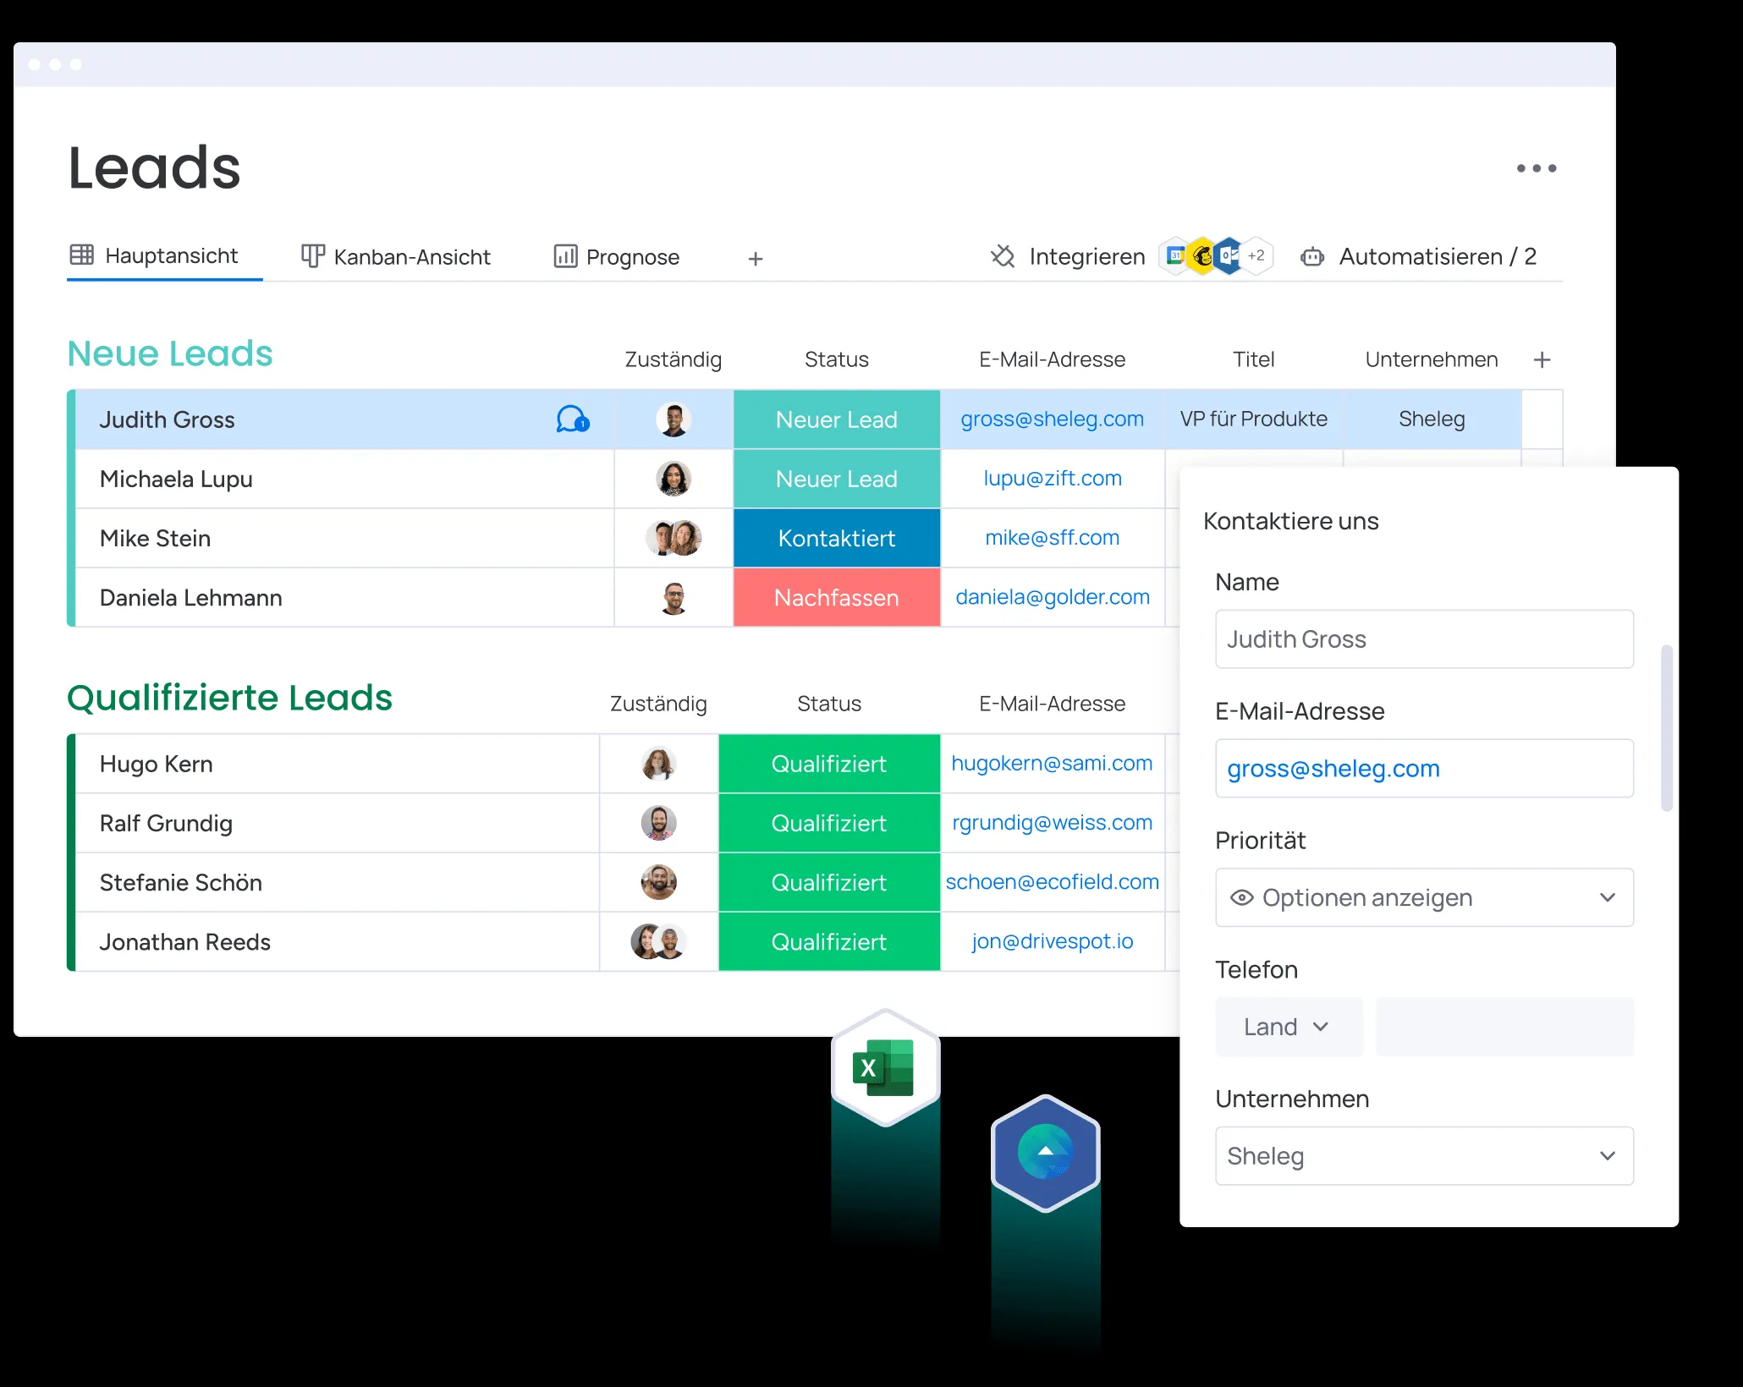Click the Excel hexagon icon

(885, 1068)
